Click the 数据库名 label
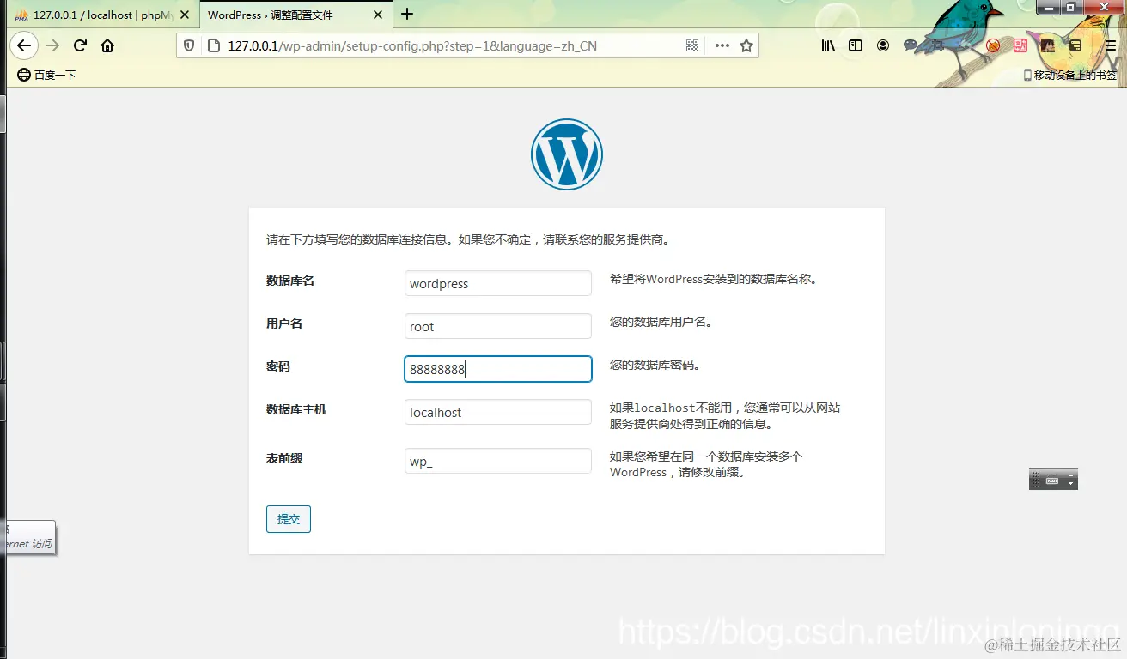Image resolution: width=1127 pixels, height=659 pixels. click(x=290, y=281)
